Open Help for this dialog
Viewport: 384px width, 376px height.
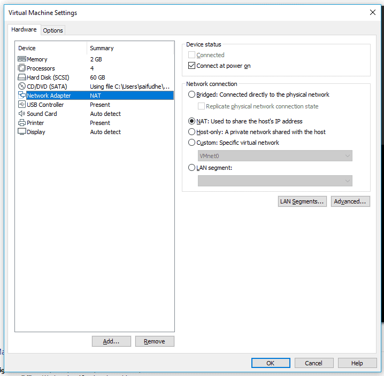[357, 363]
